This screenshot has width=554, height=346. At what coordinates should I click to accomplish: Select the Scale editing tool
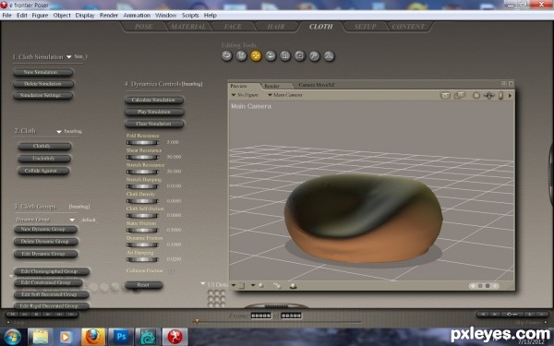285,55
